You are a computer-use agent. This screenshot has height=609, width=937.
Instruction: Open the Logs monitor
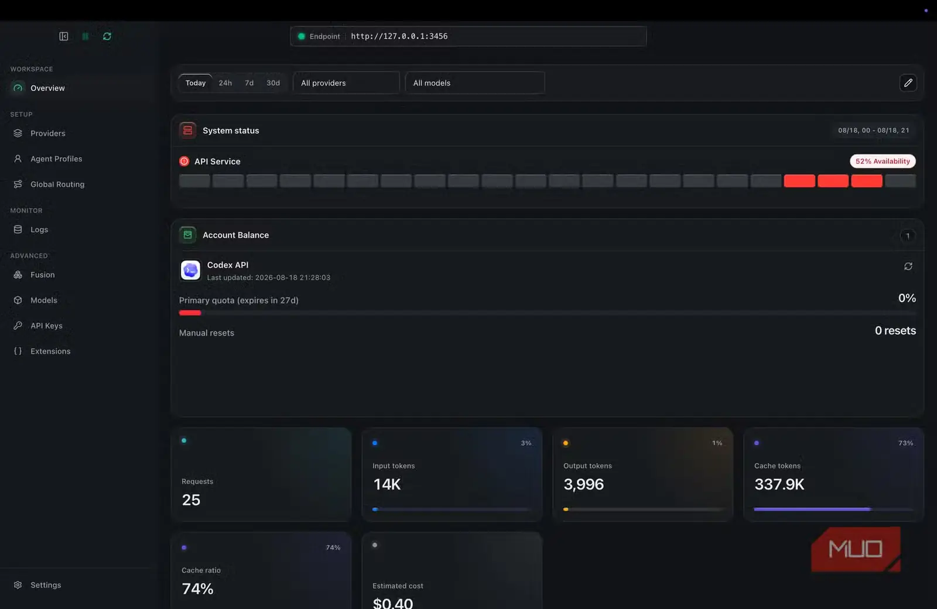[x=79, y=230]
